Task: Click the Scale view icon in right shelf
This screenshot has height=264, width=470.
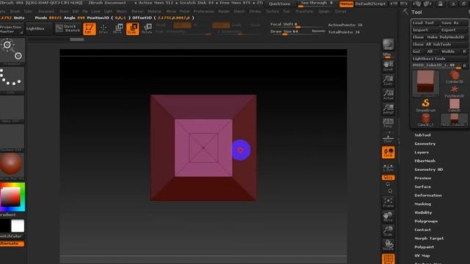Action: point(388,231)
